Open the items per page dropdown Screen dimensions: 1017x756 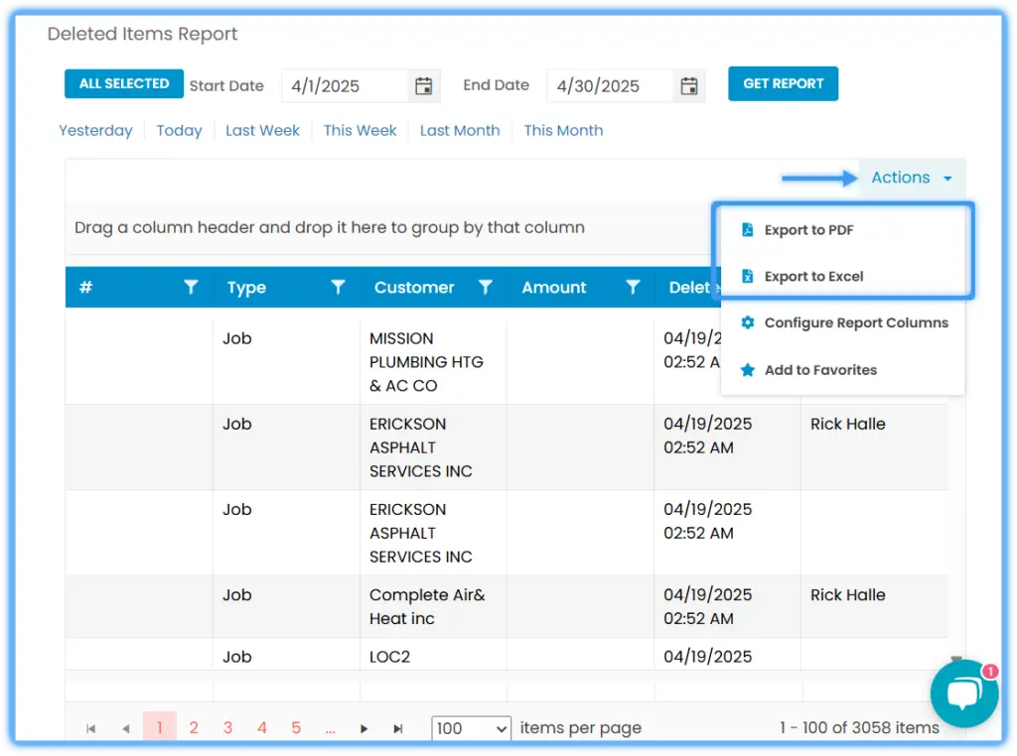click(471, 728)
